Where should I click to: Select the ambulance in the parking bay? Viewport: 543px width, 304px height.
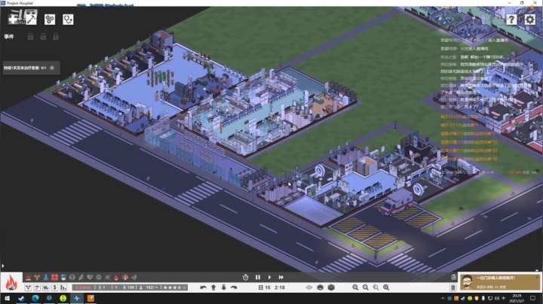point(396,202)
